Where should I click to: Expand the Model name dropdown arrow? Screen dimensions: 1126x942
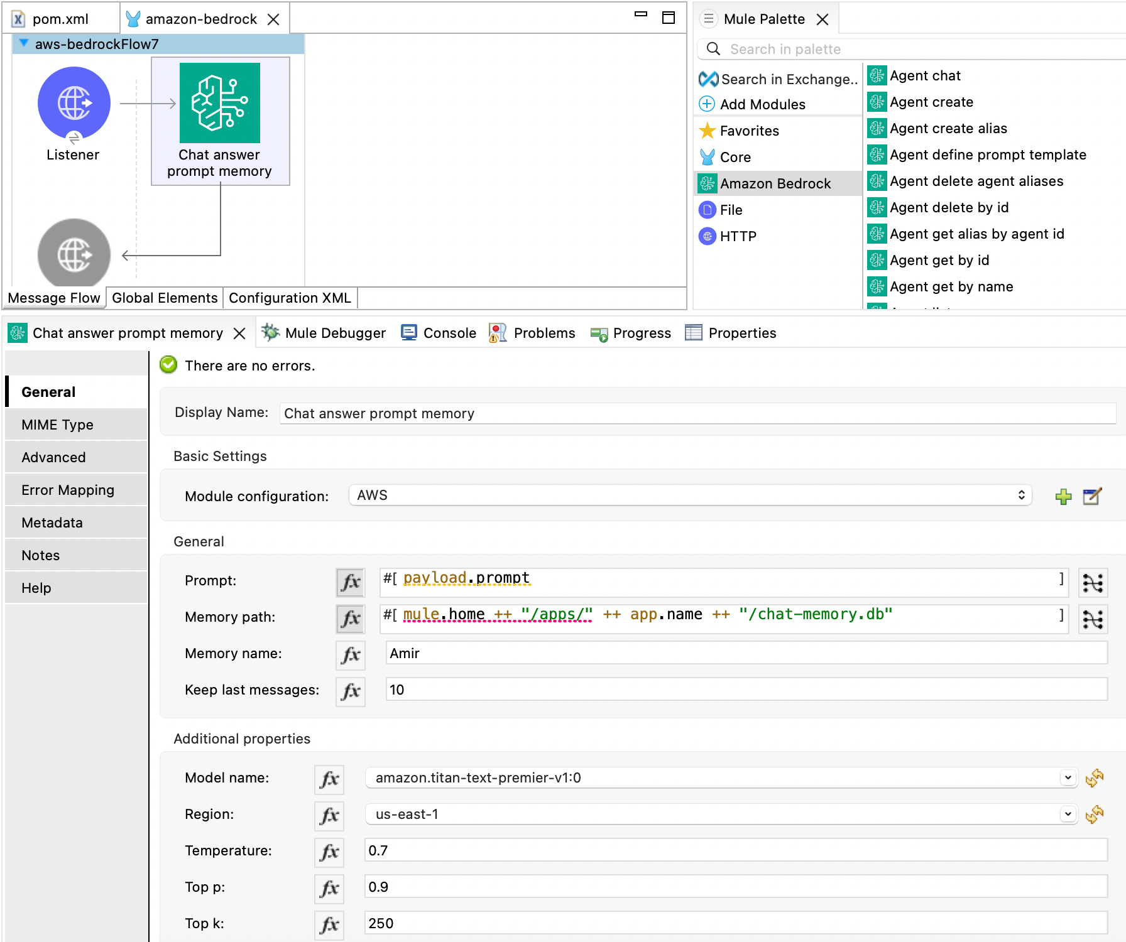coord(1068,778)
